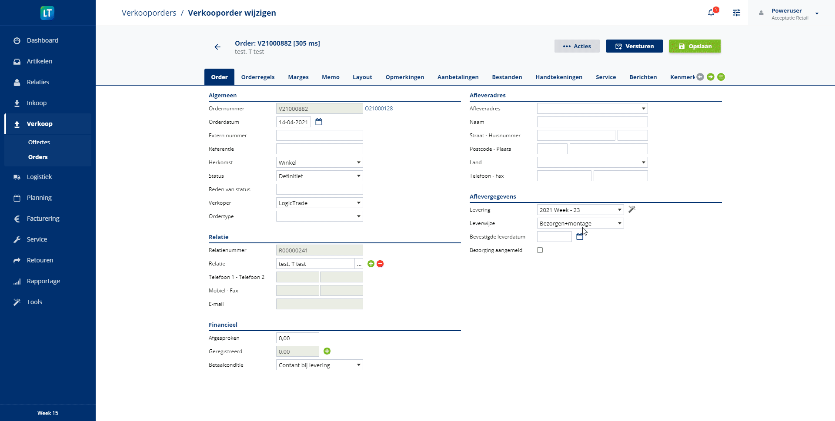
Task: Click the green plus beside Geregistreerd
Action: point(327,351)
